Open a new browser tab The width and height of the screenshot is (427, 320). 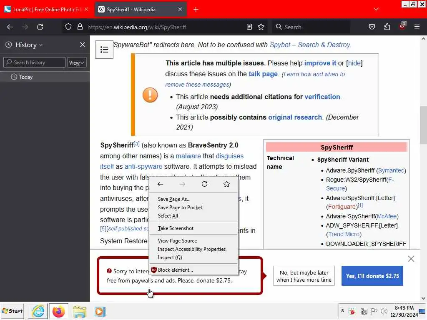196,10
